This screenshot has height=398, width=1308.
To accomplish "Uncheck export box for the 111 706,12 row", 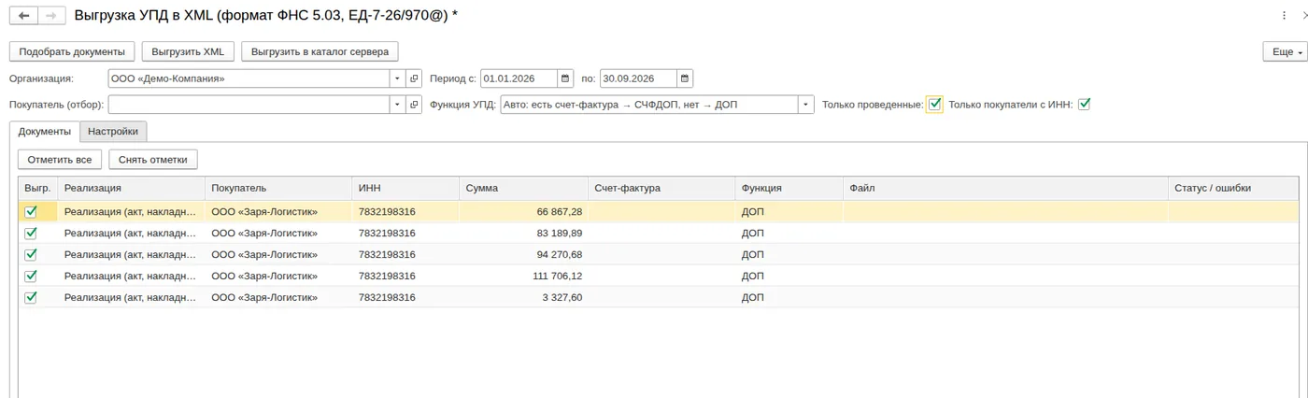I will 31,276.
